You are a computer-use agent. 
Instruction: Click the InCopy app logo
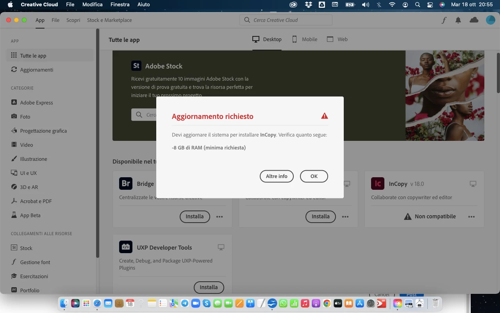click(378, 183)
